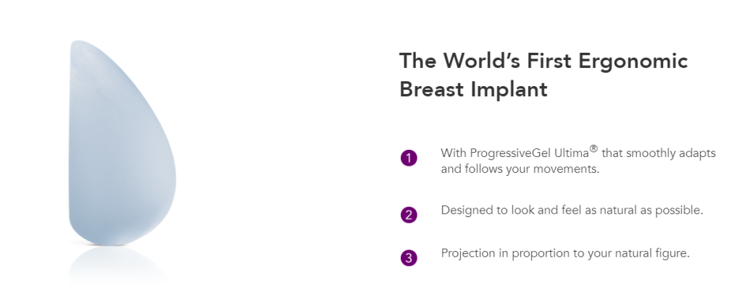The width and height of the screenshot is (742, 288).
Task: Click the "Breast Implant" heading line
Action: [x=473, y=89]
